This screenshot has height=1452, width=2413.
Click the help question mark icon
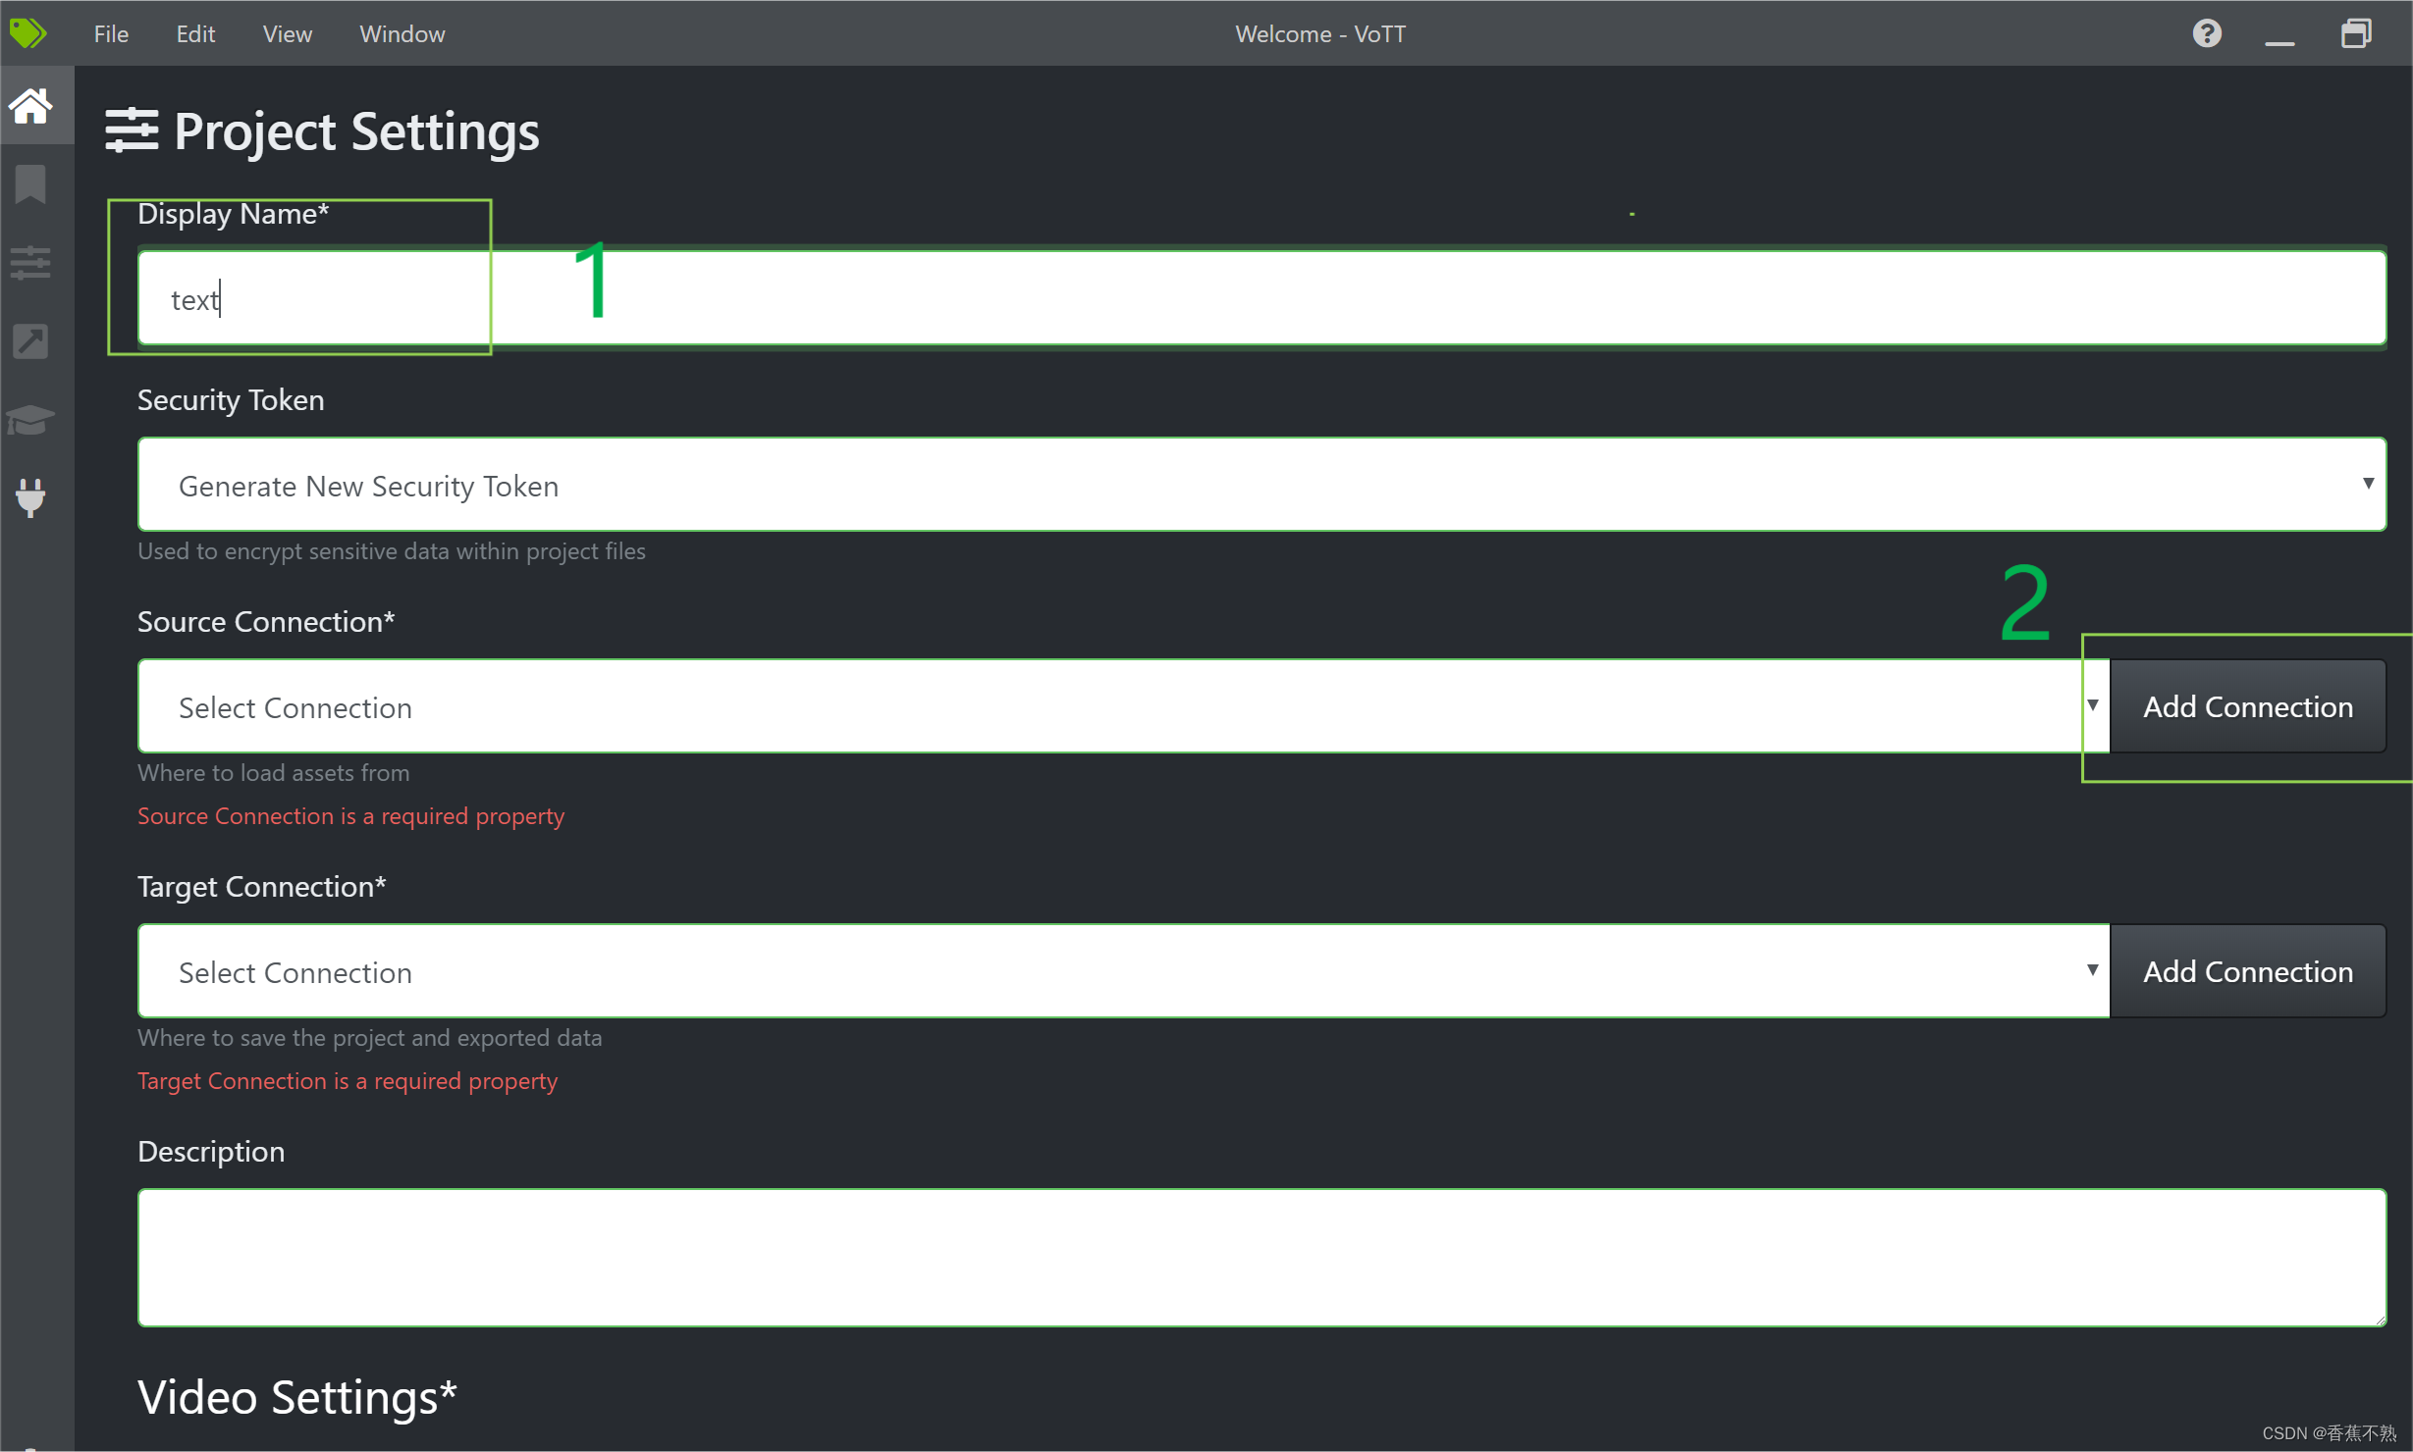(2207, 33)
